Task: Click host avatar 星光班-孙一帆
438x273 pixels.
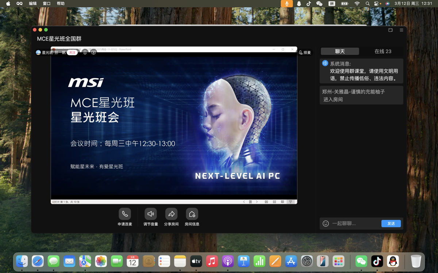Action: [x=38, y=52]
